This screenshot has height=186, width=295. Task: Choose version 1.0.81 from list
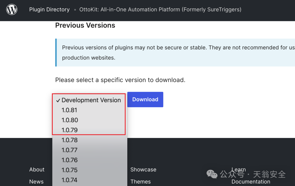[90, 110]
